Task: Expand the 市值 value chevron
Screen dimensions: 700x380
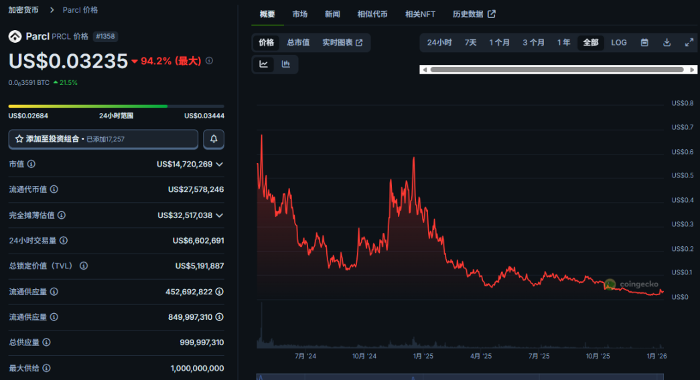Action: 220,164
